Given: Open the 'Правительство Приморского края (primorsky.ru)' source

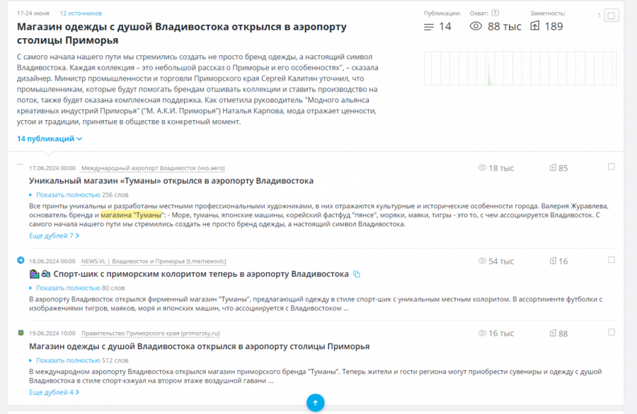Looking at the screenshot, I should pos(150,333).
